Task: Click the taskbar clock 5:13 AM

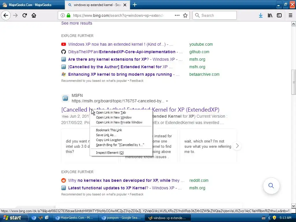Action: pos(285,218)
